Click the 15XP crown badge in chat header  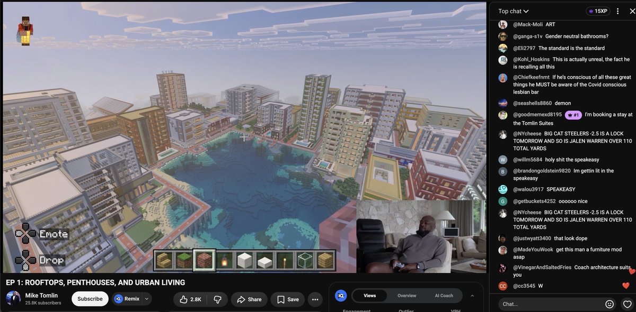coord(598,11)
